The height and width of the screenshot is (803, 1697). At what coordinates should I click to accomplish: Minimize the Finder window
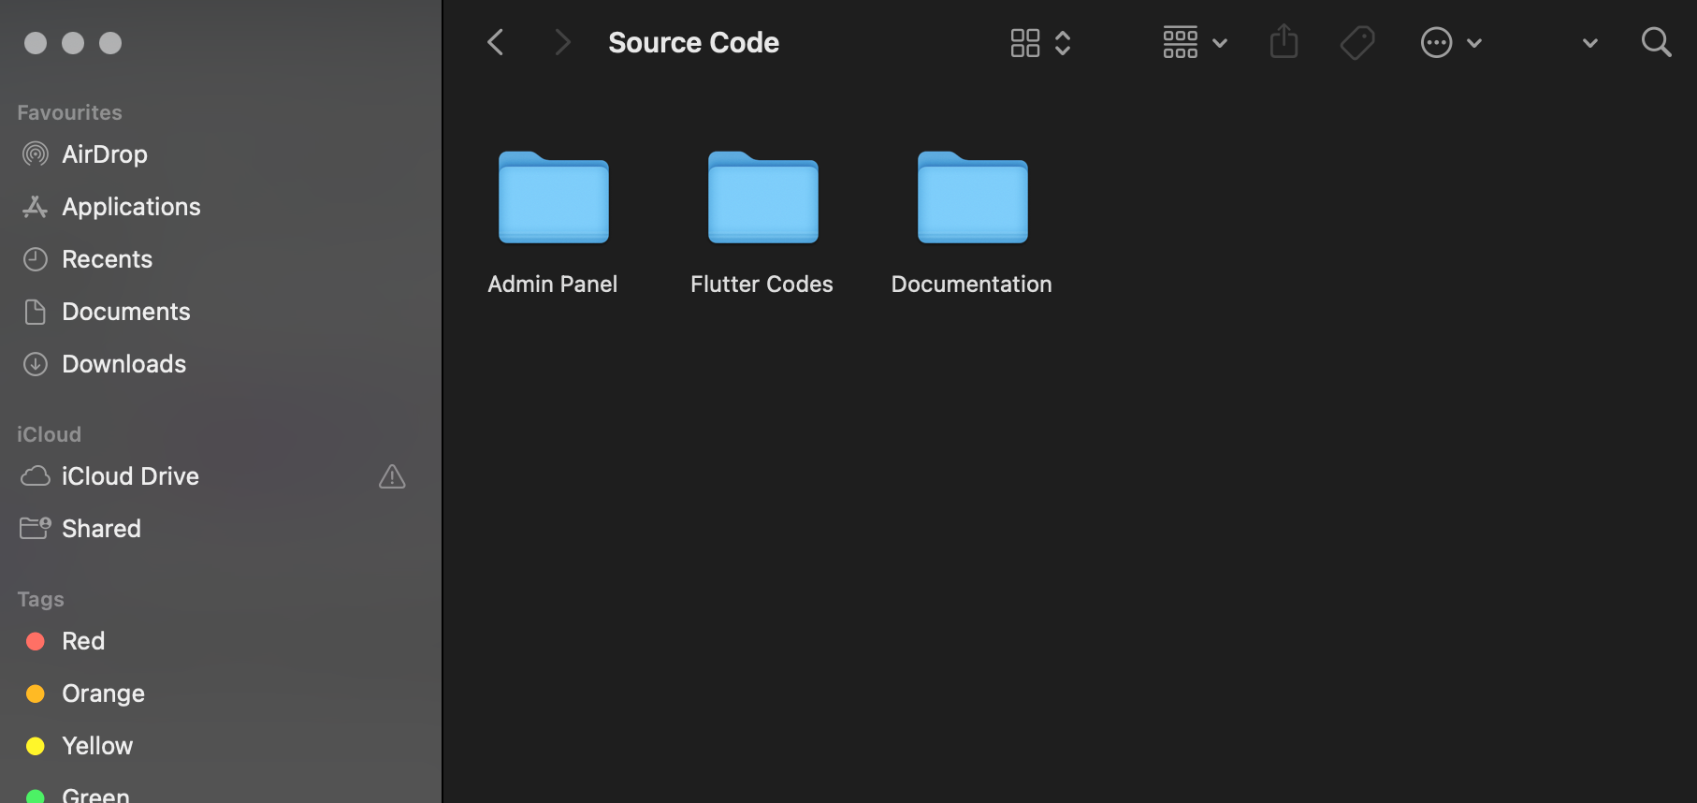coord(73,43)
